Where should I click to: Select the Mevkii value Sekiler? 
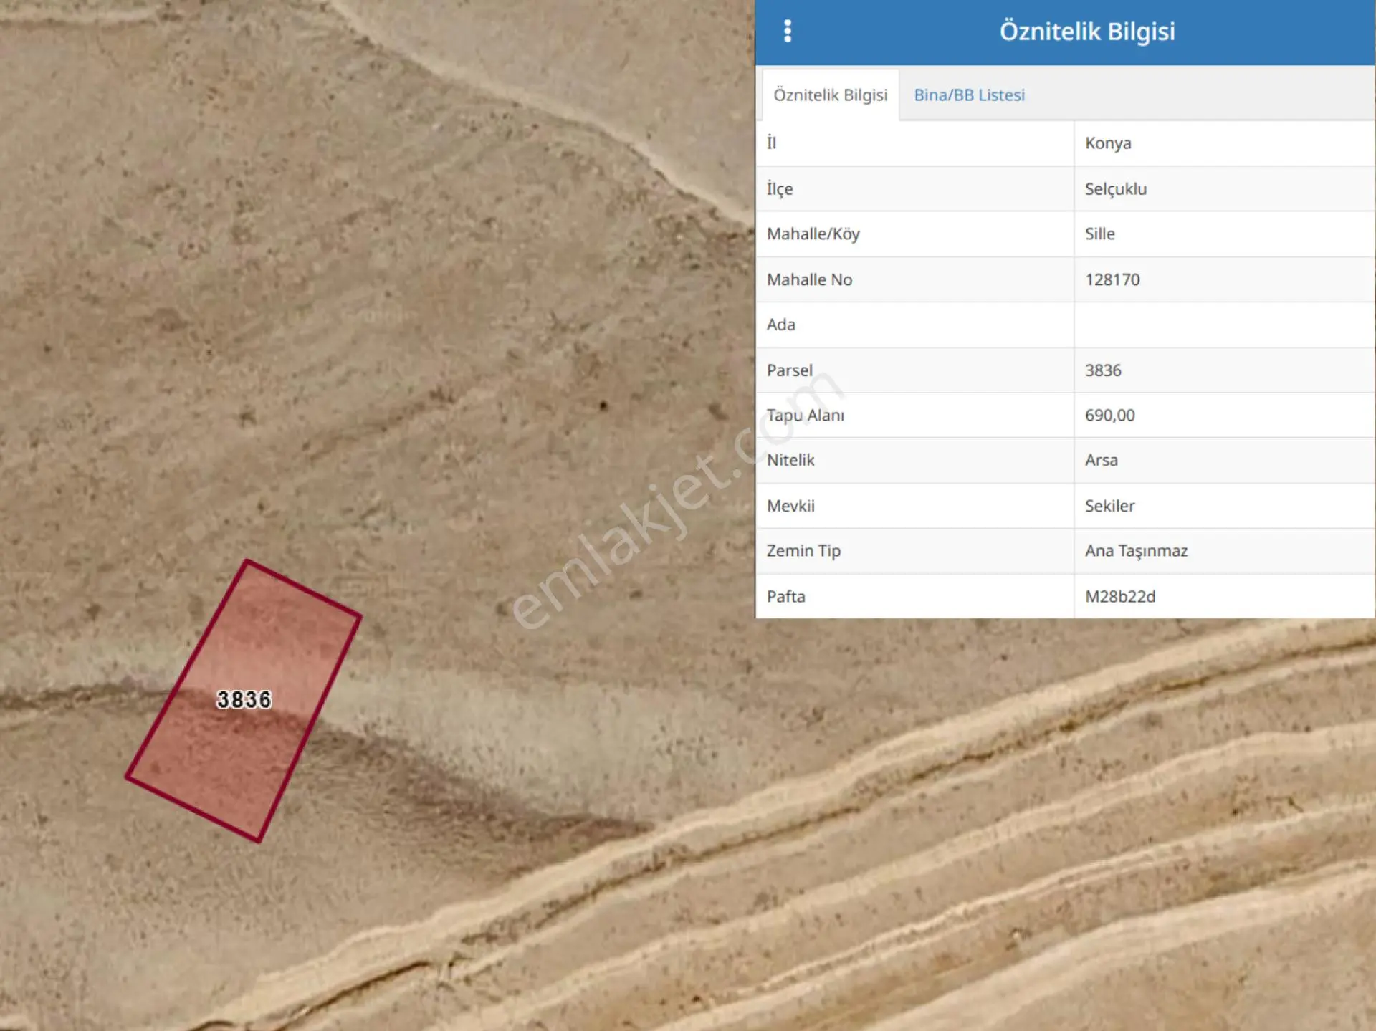click(1109, 506)
